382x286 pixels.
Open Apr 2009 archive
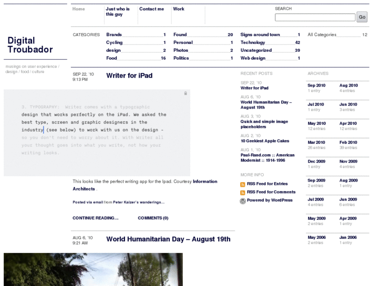(348, 218)
